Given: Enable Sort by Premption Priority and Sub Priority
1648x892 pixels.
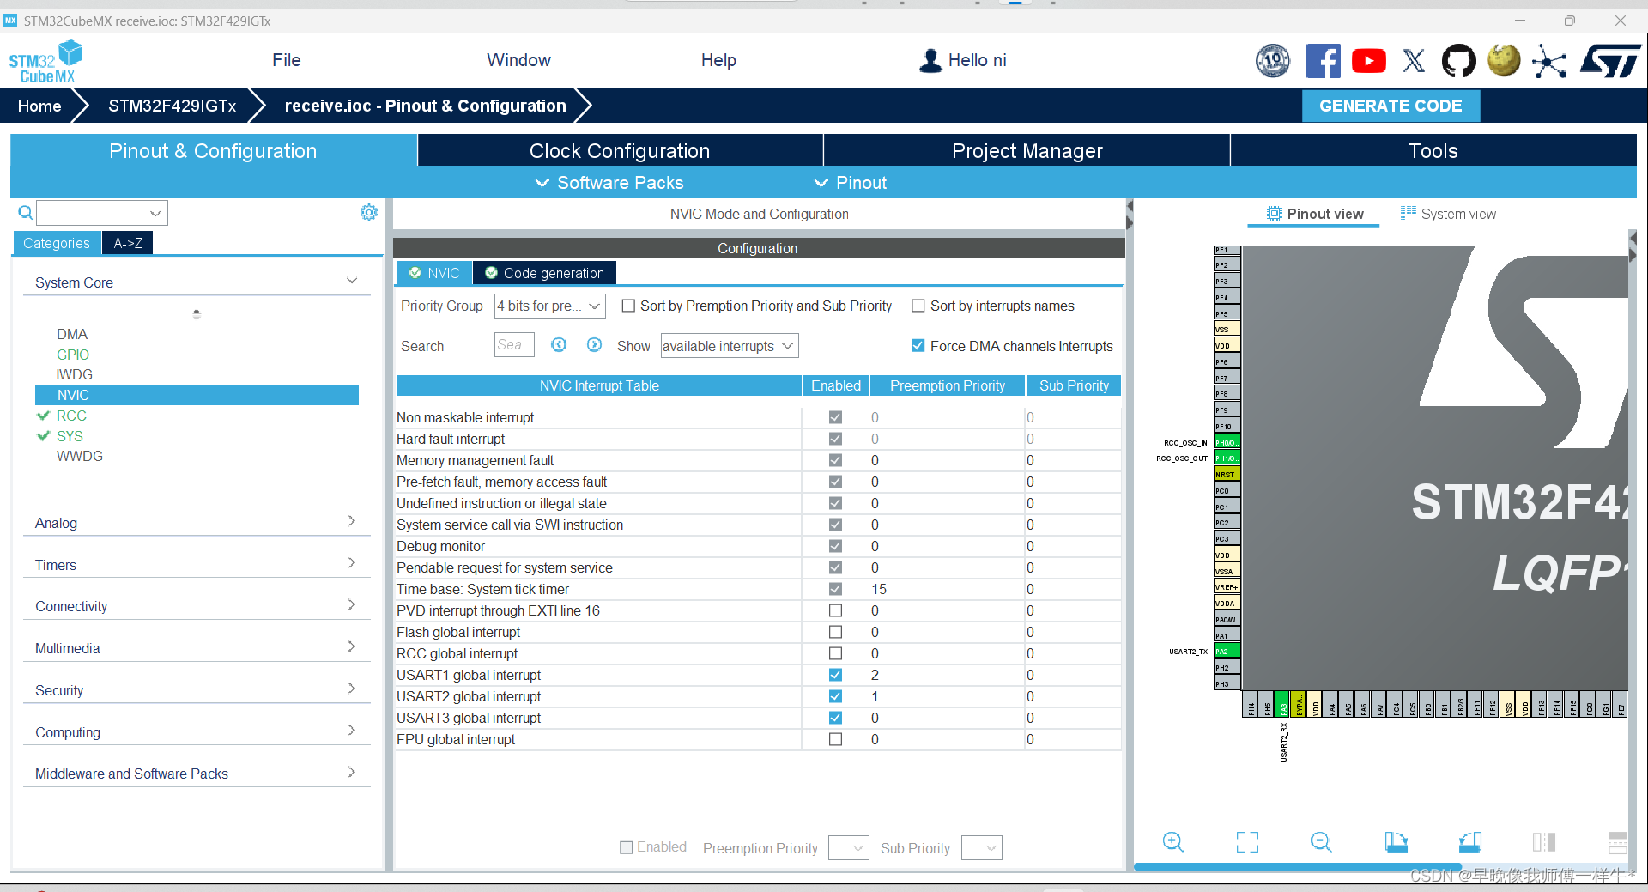Looking at the screenshot, I should (x=628, y=306).
